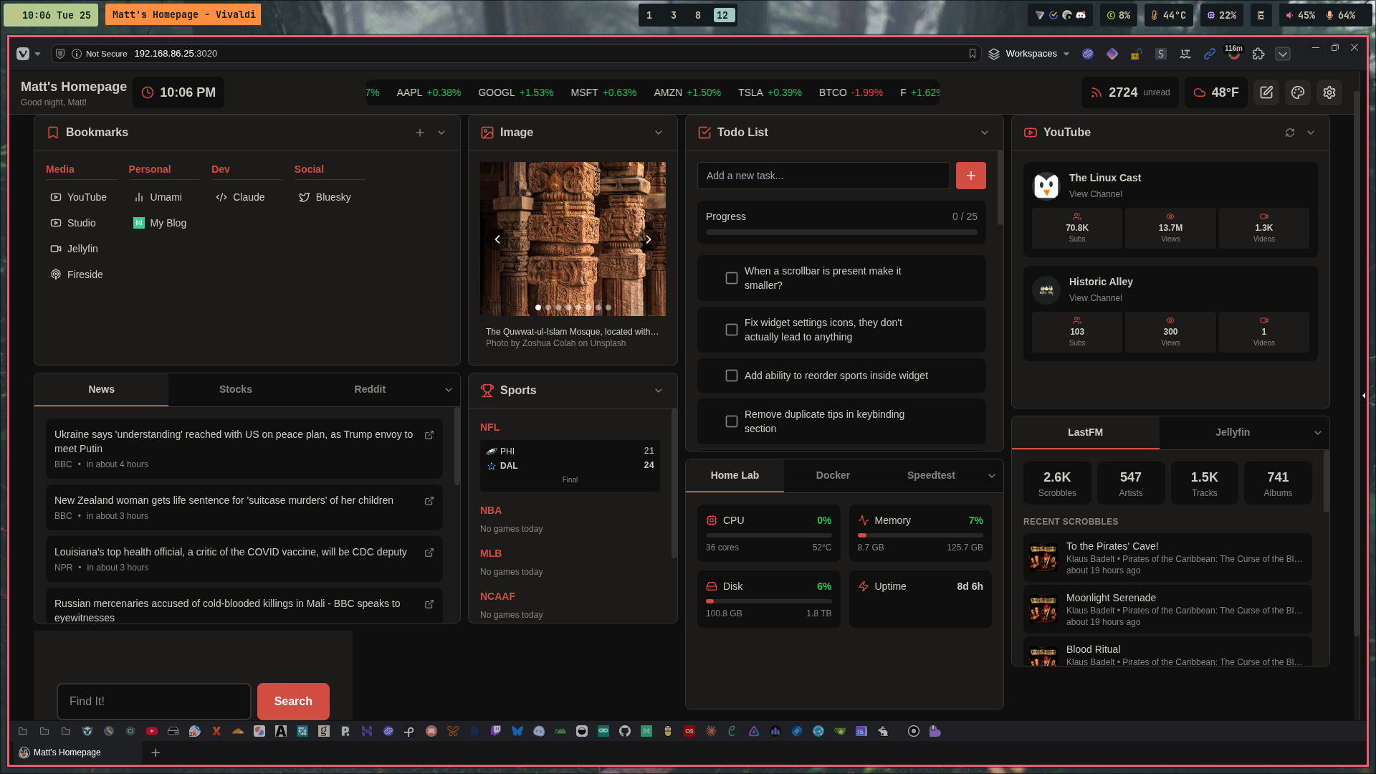1376x774 pixels.
Task: Mark reorder sports widget task complete
Action: 731,376
